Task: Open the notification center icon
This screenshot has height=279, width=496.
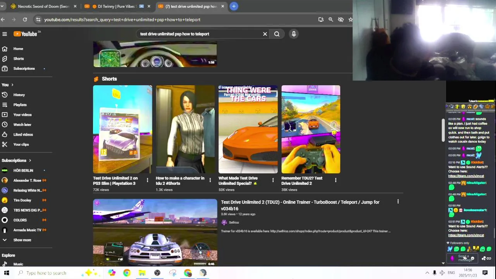Action: pos(485,273)
